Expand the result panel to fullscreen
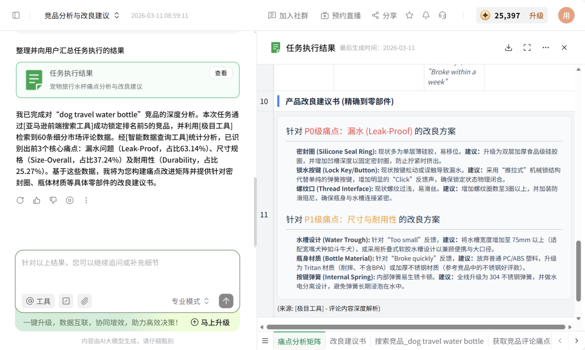585x350 pixels. [x=527, y=48]
